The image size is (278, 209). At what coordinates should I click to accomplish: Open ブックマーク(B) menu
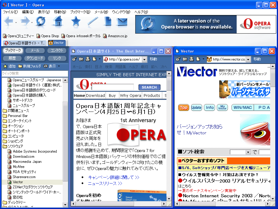tap(80, 12)
